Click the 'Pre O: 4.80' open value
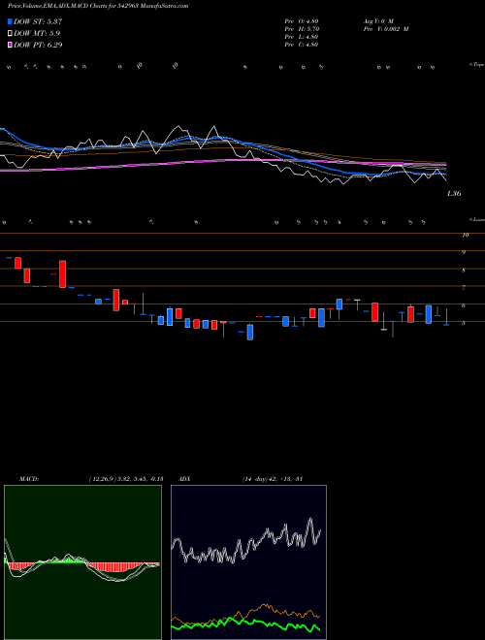485x640 pixels. click(302, 20)
